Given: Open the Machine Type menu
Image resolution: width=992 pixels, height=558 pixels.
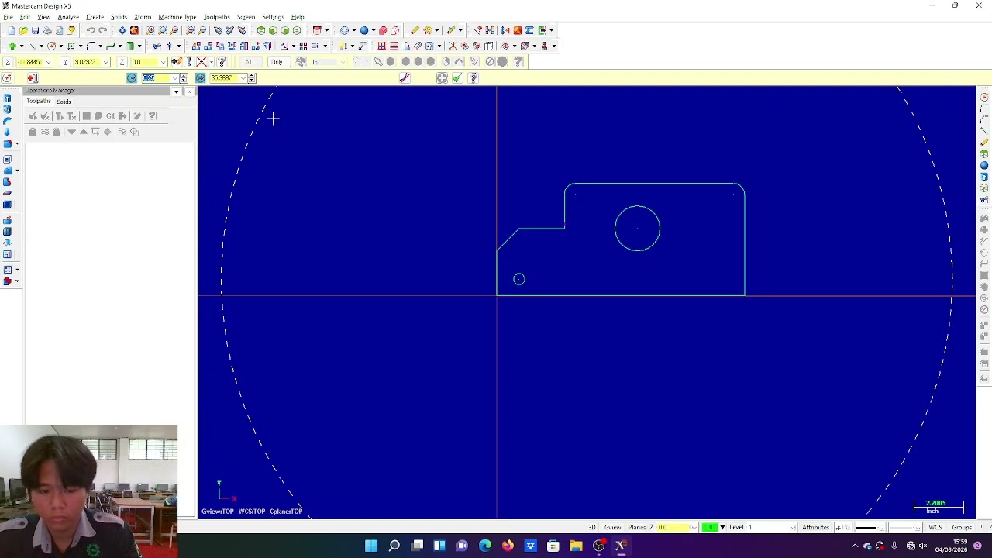Looking at the screenshot, I should 177,17.
